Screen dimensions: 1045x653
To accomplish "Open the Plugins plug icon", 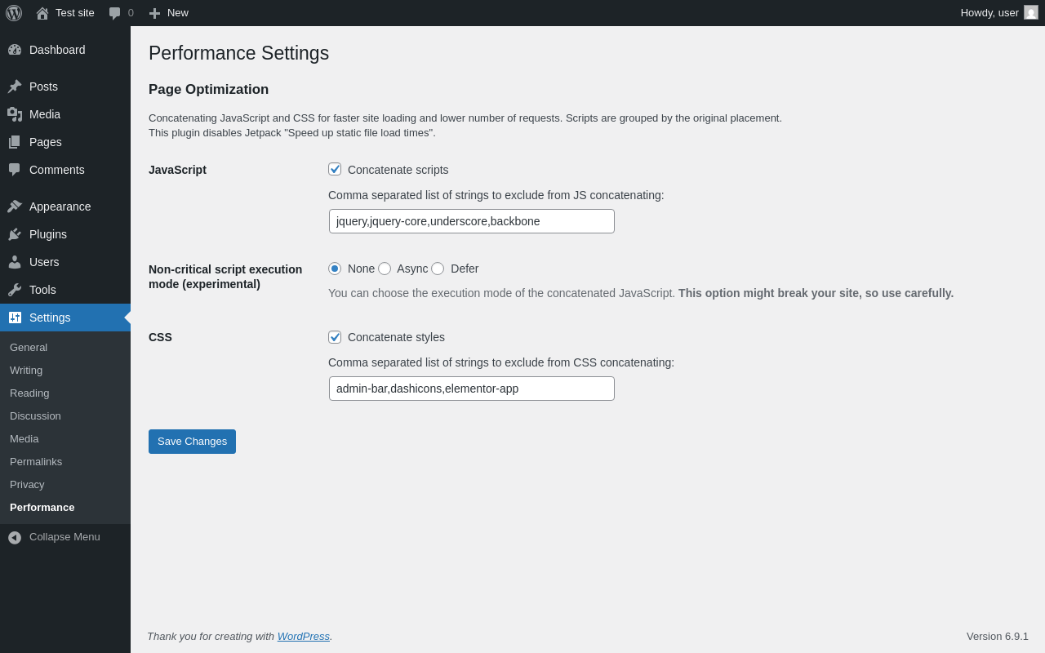I will [x=15, y=234].
